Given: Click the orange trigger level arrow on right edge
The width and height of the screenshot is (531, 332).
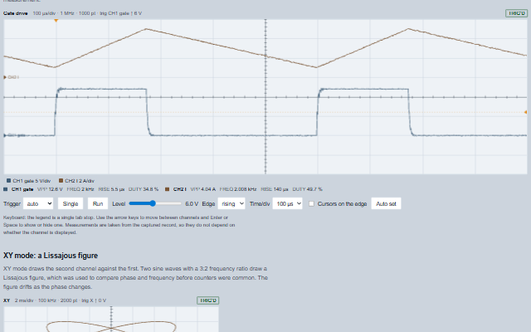Looking at the screenshot, I should point(525,112).
